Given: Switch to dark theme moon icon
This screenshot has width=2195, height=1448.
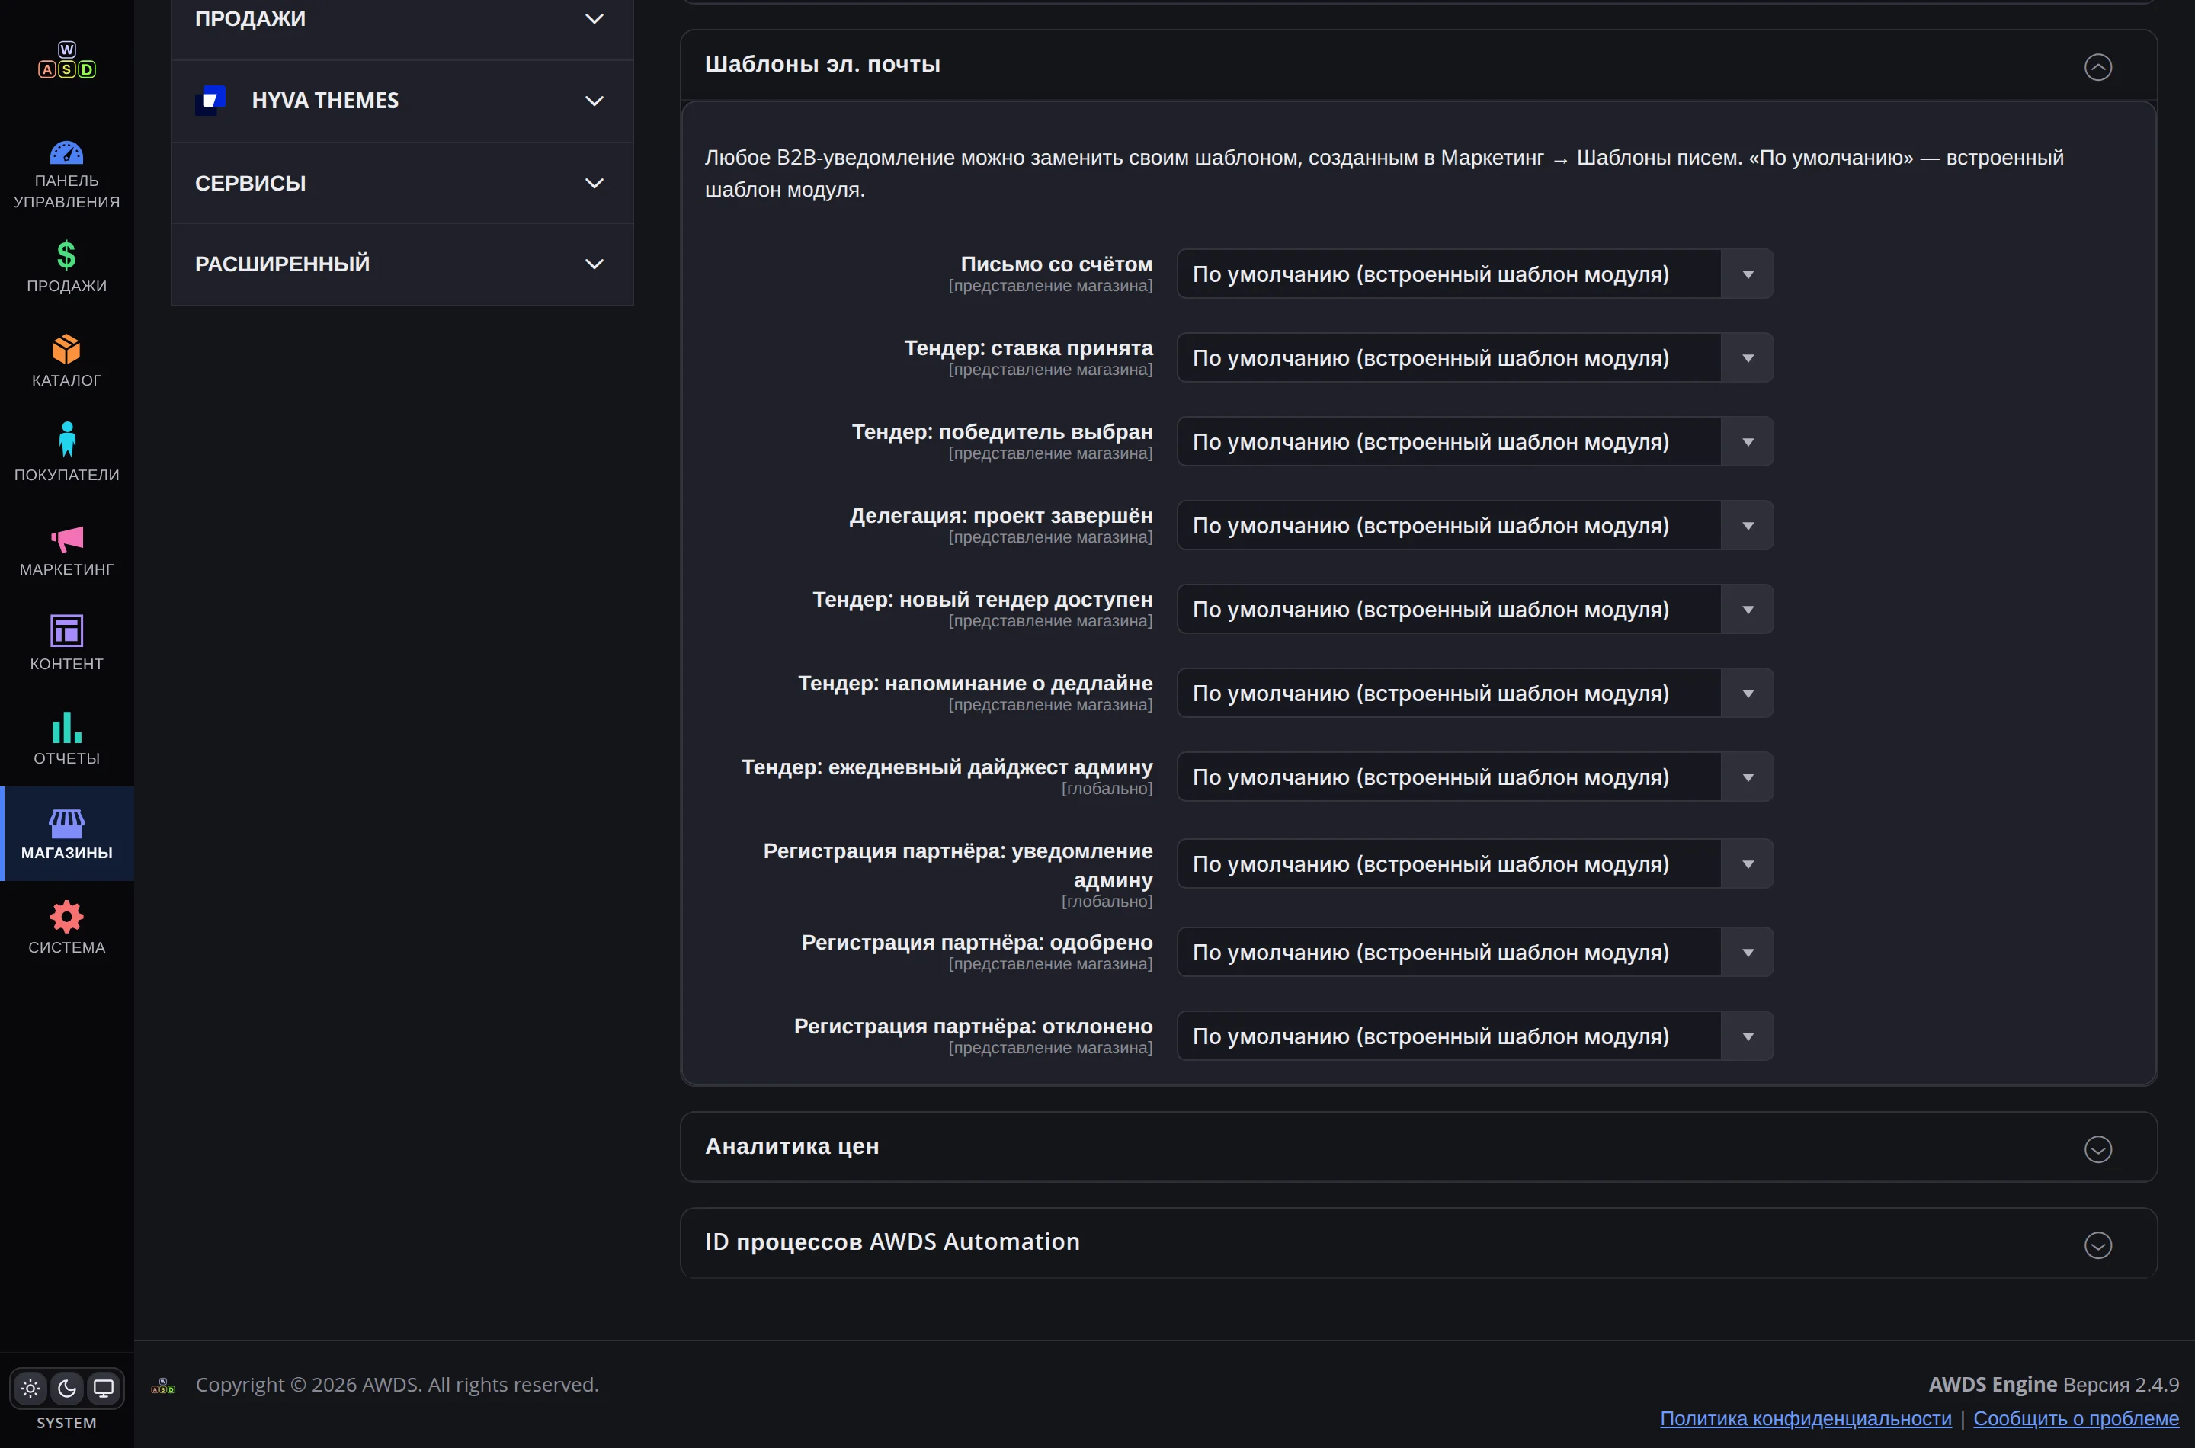Looking at the screenshot, I should [66, 1388].
